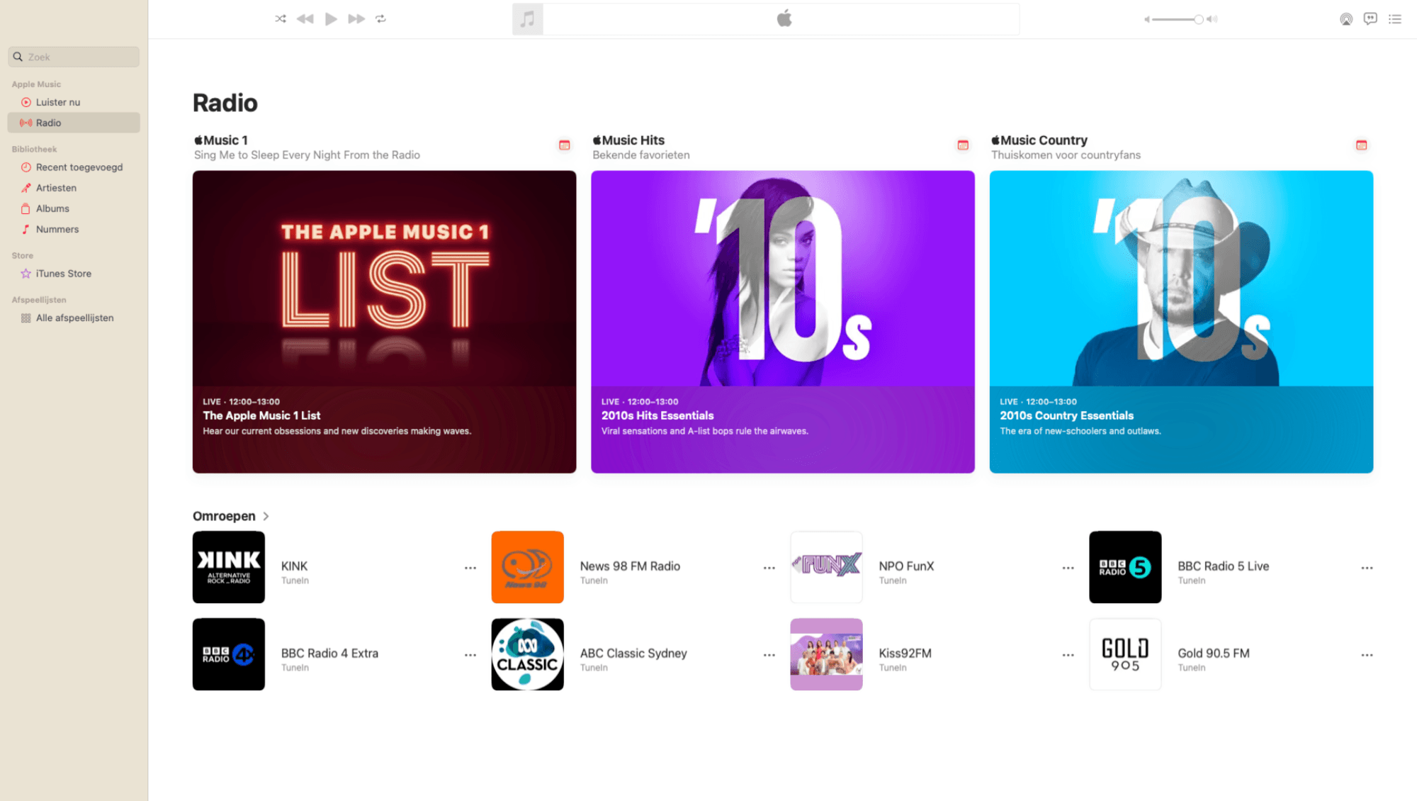Image resolution: width=1417 pixels, height=801 pixels.
Task: Select Radio in the sidebar
Action: click(74, 123)
